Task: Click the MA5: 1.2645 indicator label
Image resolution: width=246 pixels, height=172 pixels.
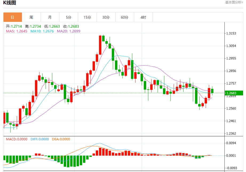Action: [17, 31]
